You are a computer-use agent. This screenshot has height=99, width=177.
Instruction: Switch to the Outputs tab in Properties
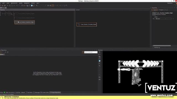click(161, 10)
